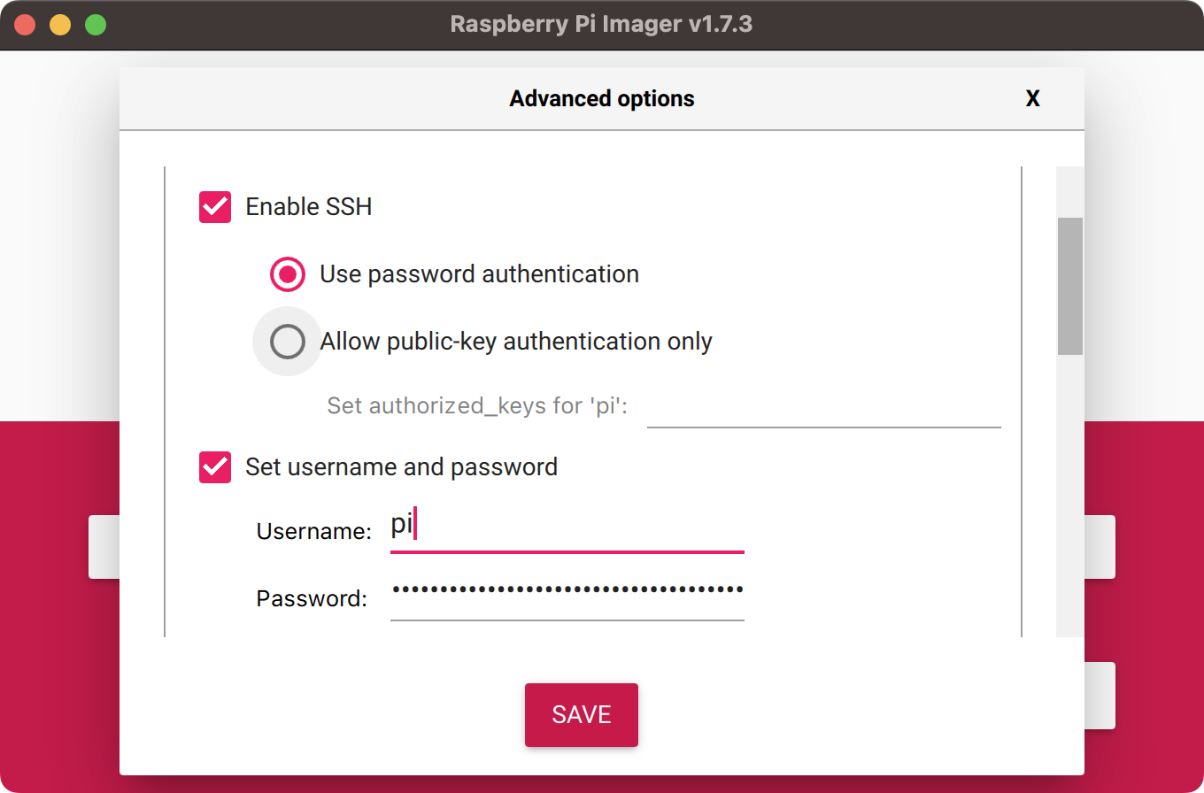Close Advanced options with the X
The width and height of the screenshot is (1204, 793).
(1032, 99)
